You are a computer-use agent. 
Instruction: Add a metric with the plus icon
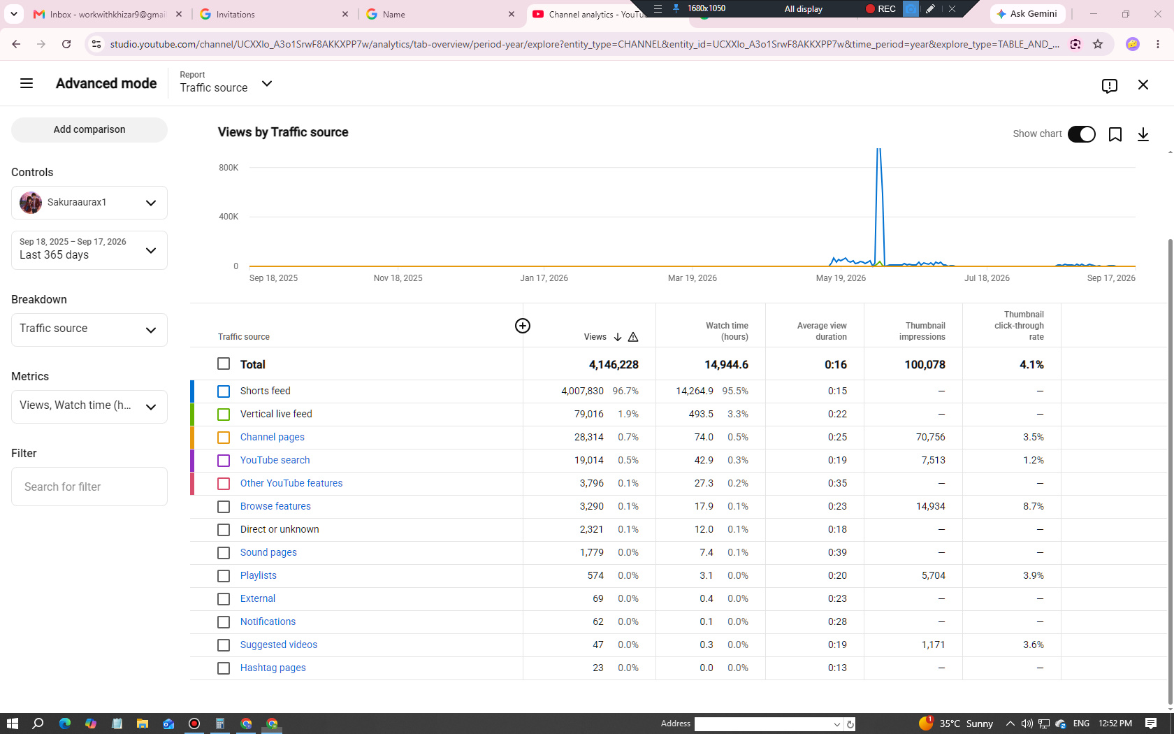coord(523,326)
